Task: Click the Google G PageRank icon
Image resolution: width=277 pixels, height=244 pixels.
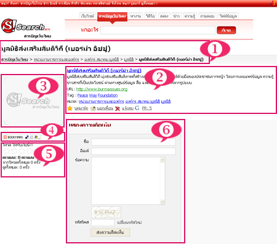Action: (137, 108)
